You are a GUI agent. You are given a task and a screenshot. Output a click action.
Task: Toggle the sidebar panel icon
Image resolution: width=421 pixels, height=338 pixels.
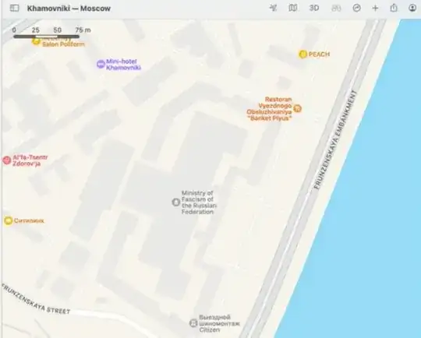(15, 8)
